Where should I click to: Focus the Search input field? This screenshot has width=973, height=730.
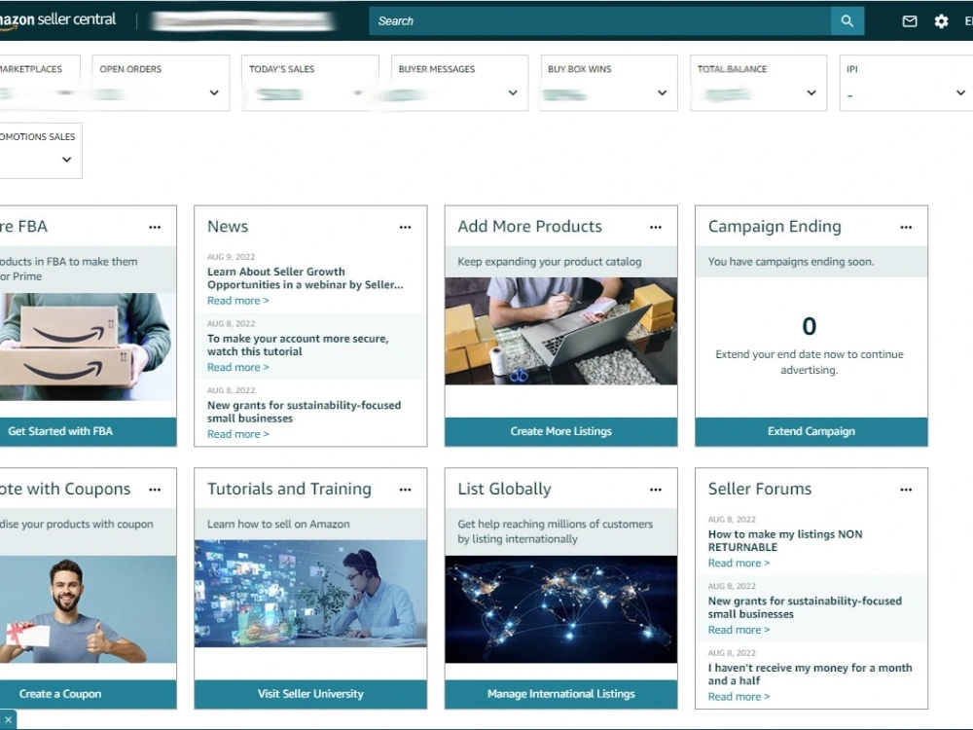[599, 21]
